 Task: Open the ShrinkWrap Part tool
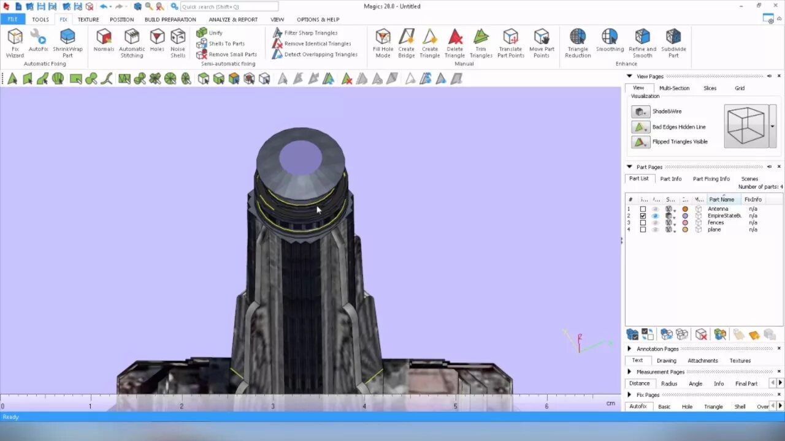tap(67, 43)
